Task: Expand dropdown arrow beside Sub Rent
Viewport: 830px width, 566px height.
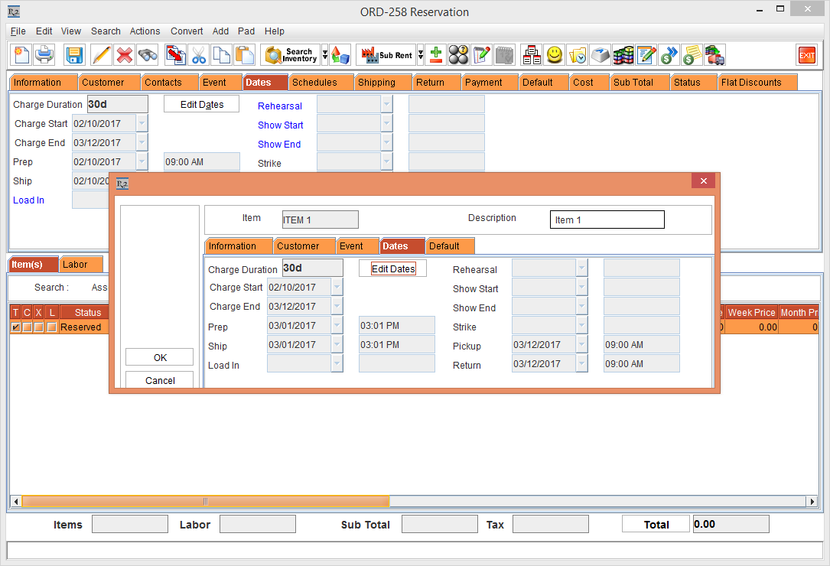Action: point(420,55)
